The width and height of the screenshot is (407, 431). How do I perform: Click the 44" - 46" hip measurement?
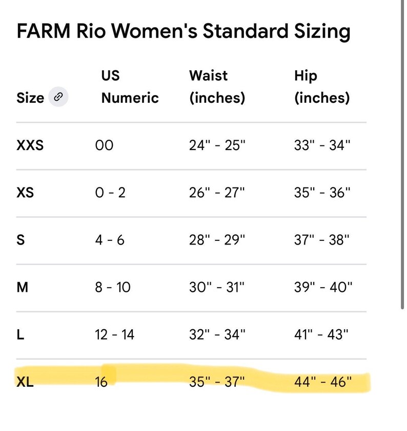point(323,382)
